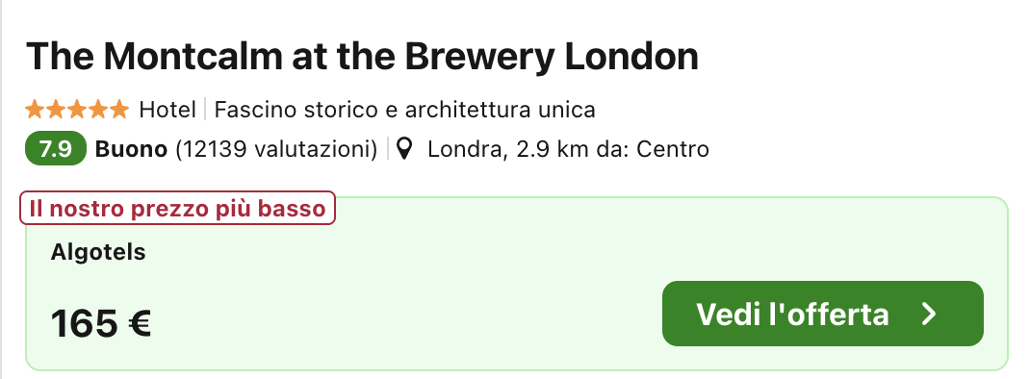Open the 12139 valutazioni reviews count
Viewport: 1030px width, 379px height.
[x=276, y=149]
